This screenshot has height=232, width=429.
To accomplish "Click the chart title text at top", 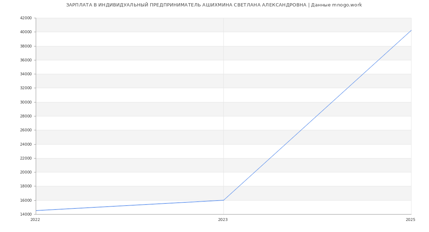I will coord(214,5).
